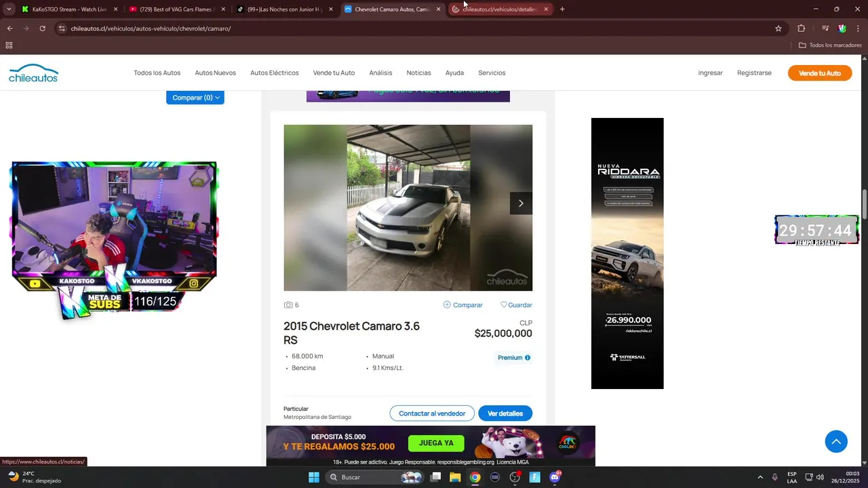Open Análisis nav item

coord(380,73)
